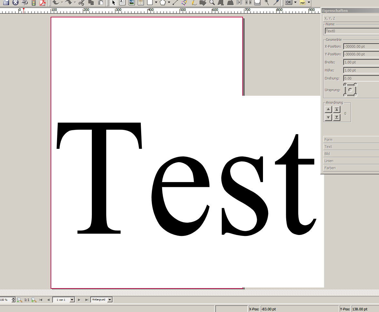Click the 1:1 zoom reset button
The width and height of the screenshot is (379, 312).
coord(27,300)
